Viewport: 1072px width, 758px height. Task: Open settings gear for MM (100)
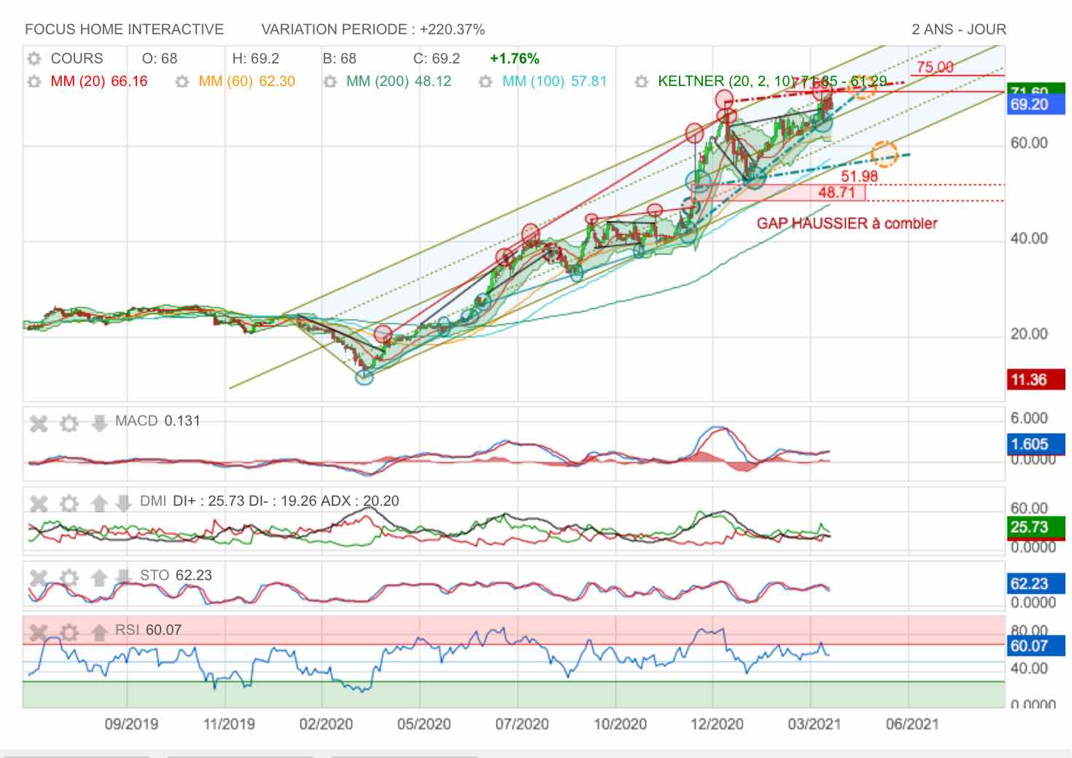pyautogui.click(x=486, y=82)
